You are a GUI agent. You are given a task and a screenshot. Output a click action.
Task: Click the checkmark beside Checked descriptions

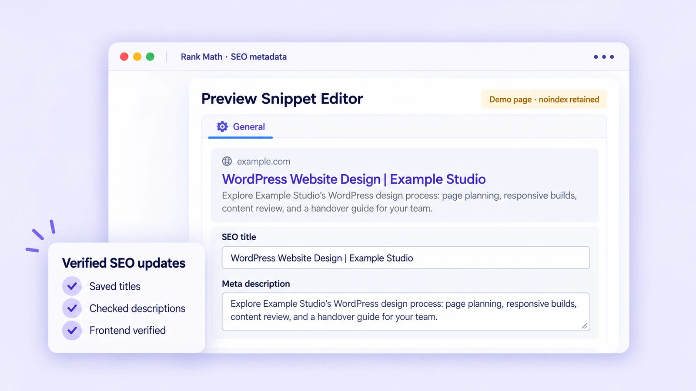point(72,308)
